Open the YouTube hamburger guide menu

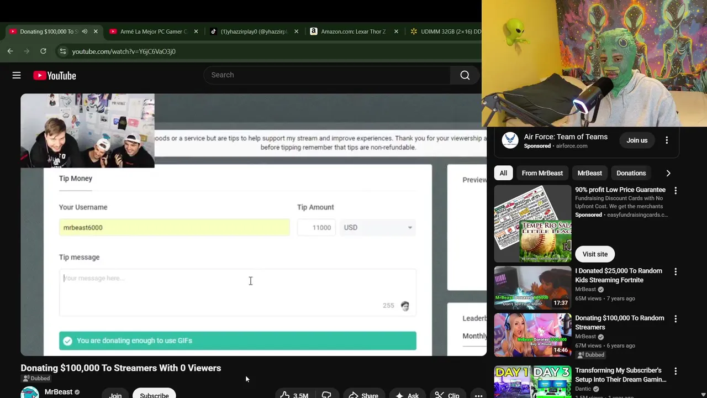pos(17,75)
